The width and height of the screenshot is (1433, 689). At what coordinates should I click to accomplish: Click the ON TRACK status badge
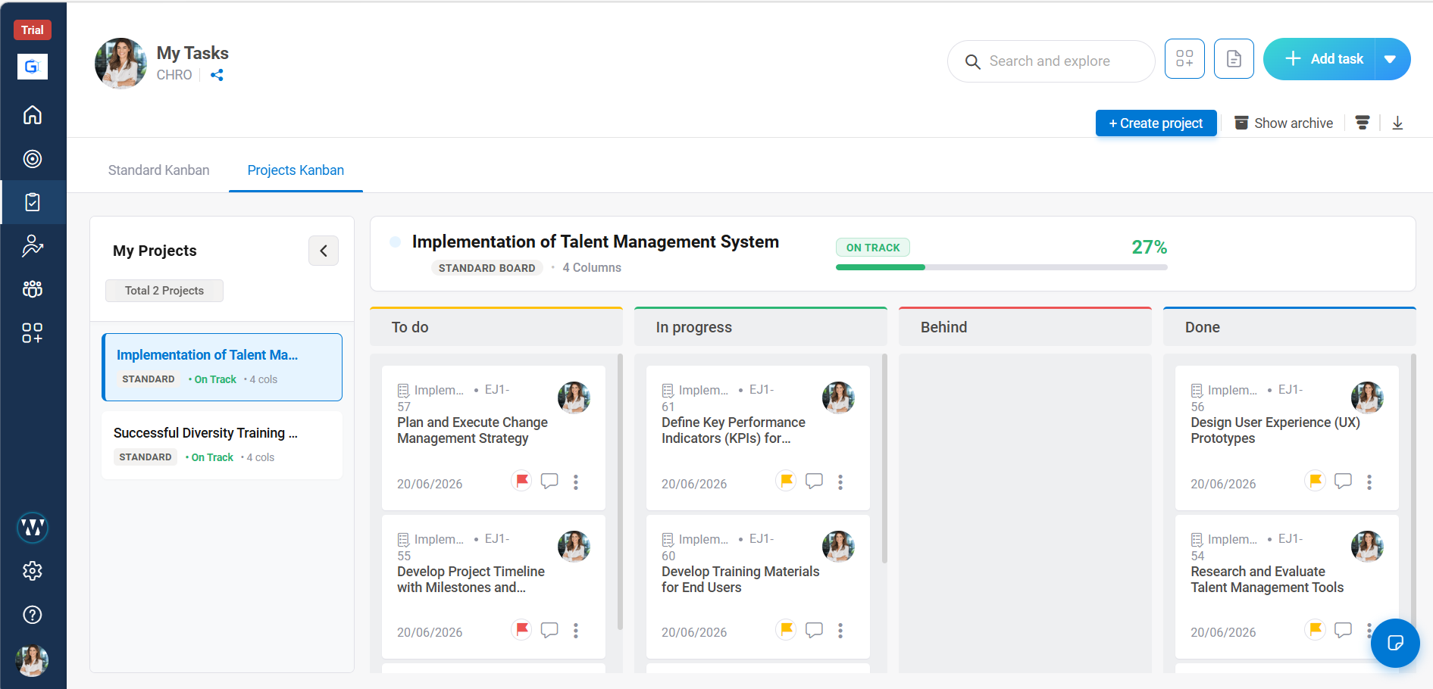point(873,248)
